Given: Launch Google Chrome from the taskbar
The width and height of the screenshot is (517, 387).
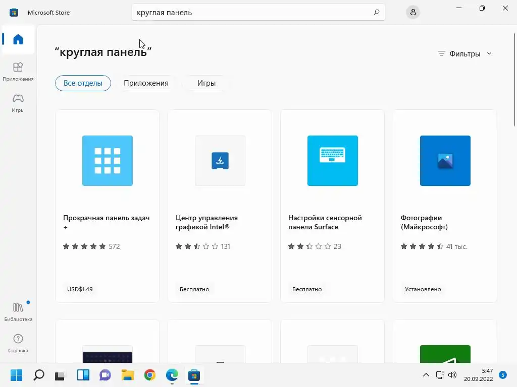Looking at the screenshot, I should point(149,375).
